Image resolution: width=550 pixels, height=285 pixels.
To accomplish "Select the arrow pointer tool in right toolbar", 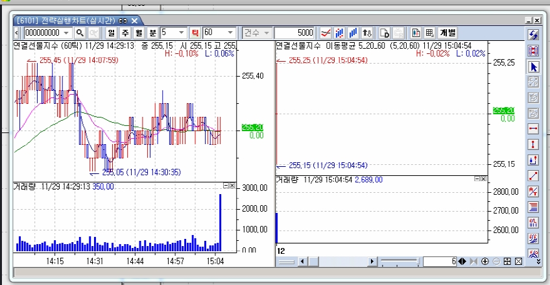I will click(534, 67).
